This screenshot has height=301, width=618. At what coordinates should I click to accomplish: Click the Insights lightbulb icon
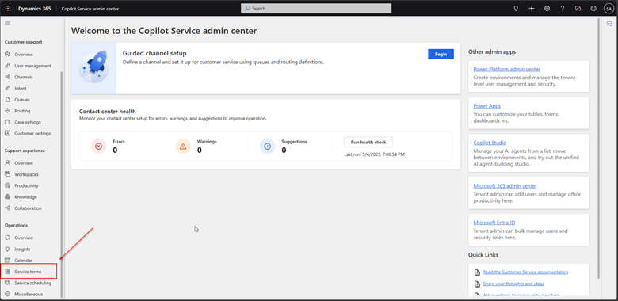click(7, 249)
